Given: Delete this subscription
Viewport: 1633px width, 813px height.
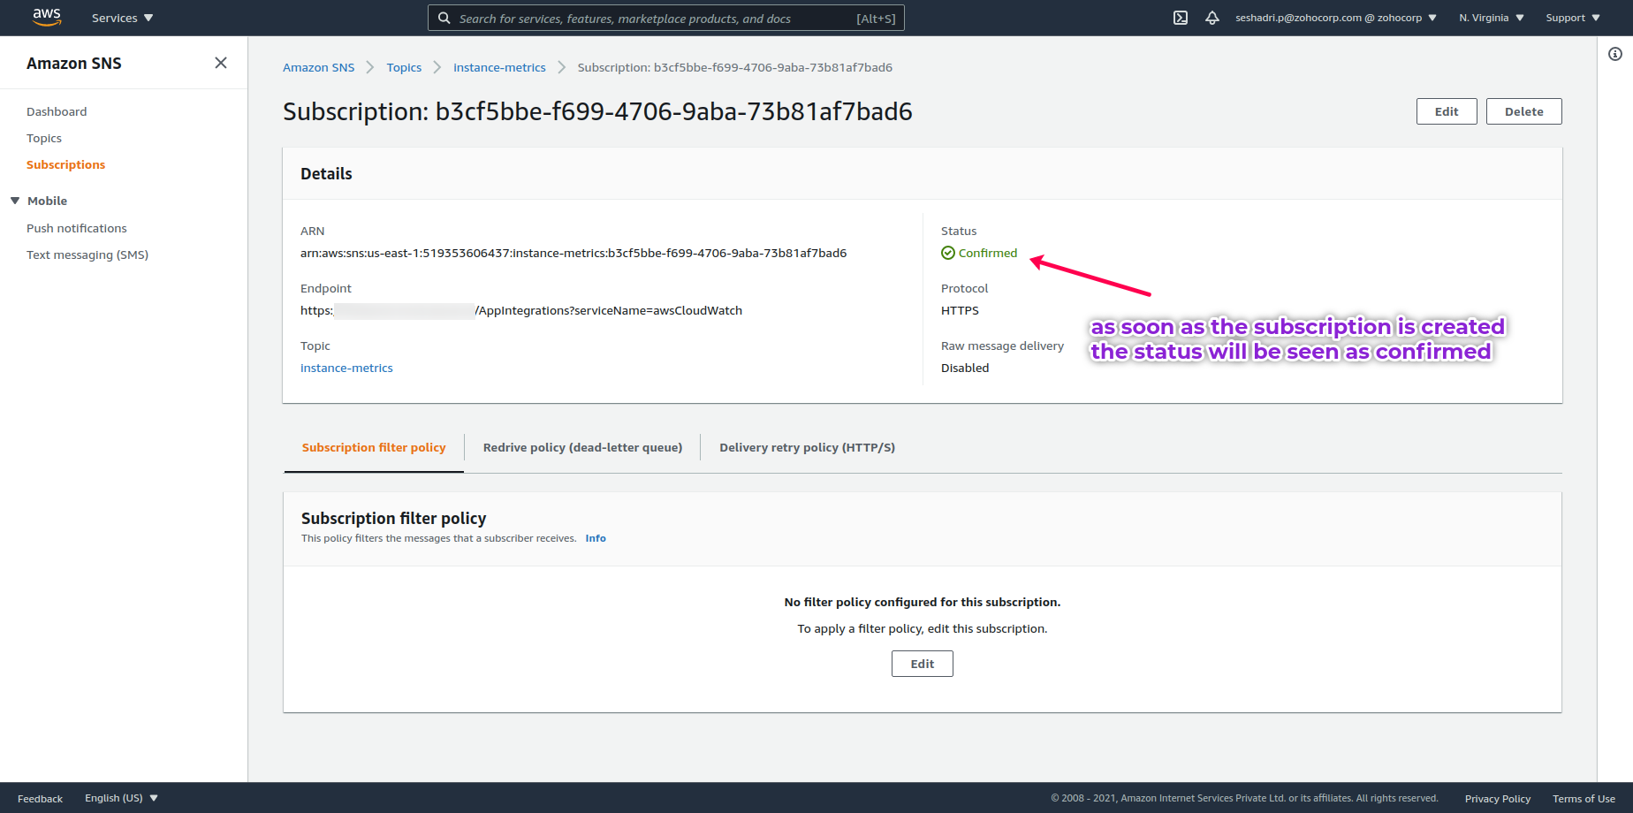Looking at the screenshot, I should click(x=1524, y=111).
